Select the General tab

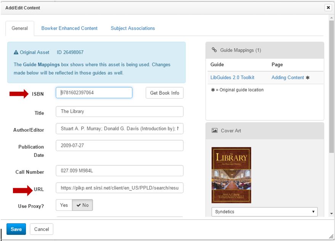[20, 28]
